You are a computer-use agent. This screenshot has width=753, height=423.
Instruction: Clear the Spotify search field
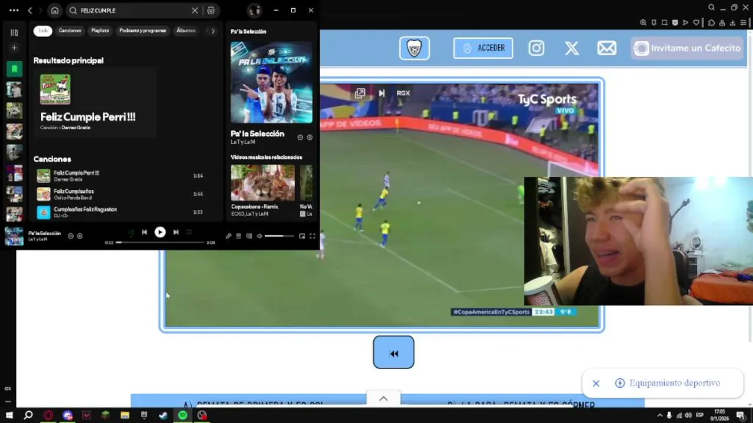[195, 11]
